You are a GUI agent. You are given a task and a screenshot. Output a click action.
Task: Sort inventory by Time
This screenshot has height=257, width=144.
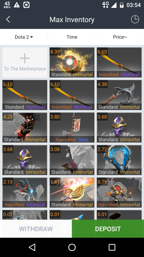click(72, 37)
